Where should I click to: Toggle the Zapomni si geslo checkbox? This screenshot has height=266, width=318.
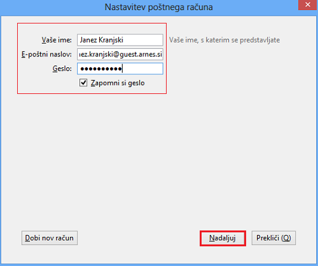pos(83,83)
